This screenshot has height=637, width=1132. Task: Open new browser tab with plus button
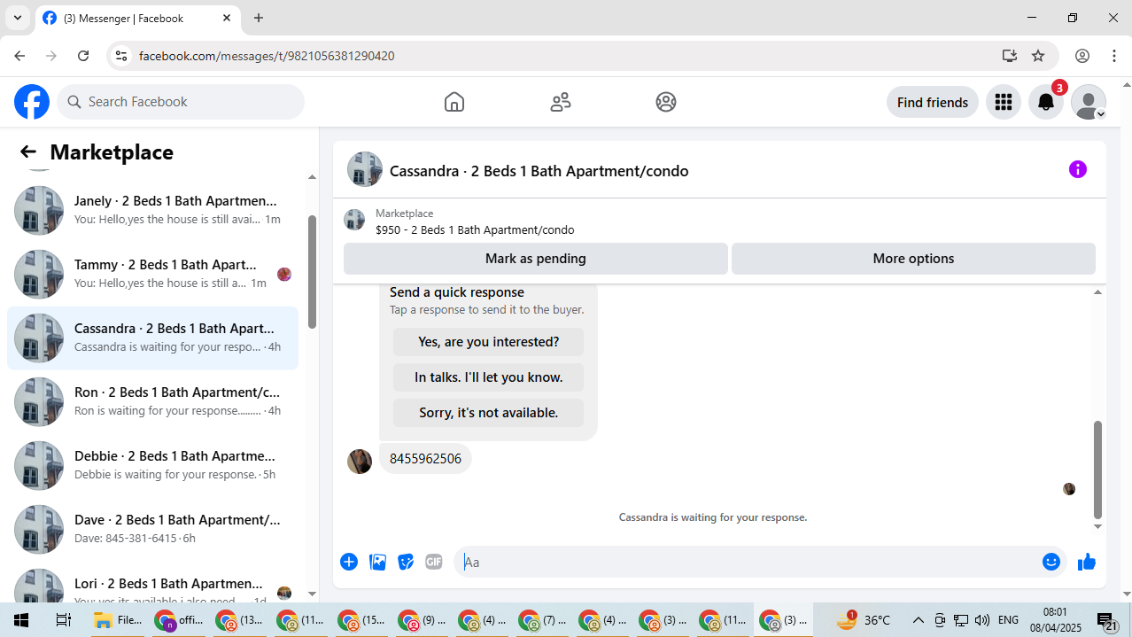pos(259,18)
